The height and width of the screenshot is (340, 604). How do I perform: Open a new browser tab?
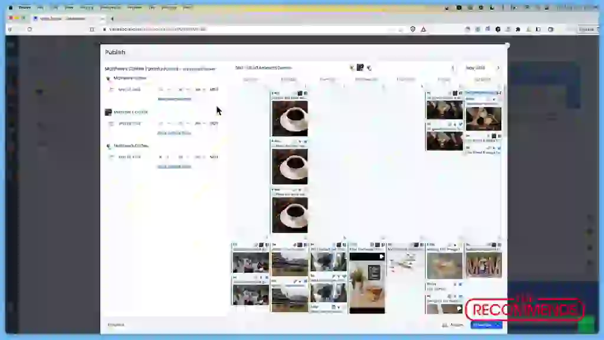(112, 18)
